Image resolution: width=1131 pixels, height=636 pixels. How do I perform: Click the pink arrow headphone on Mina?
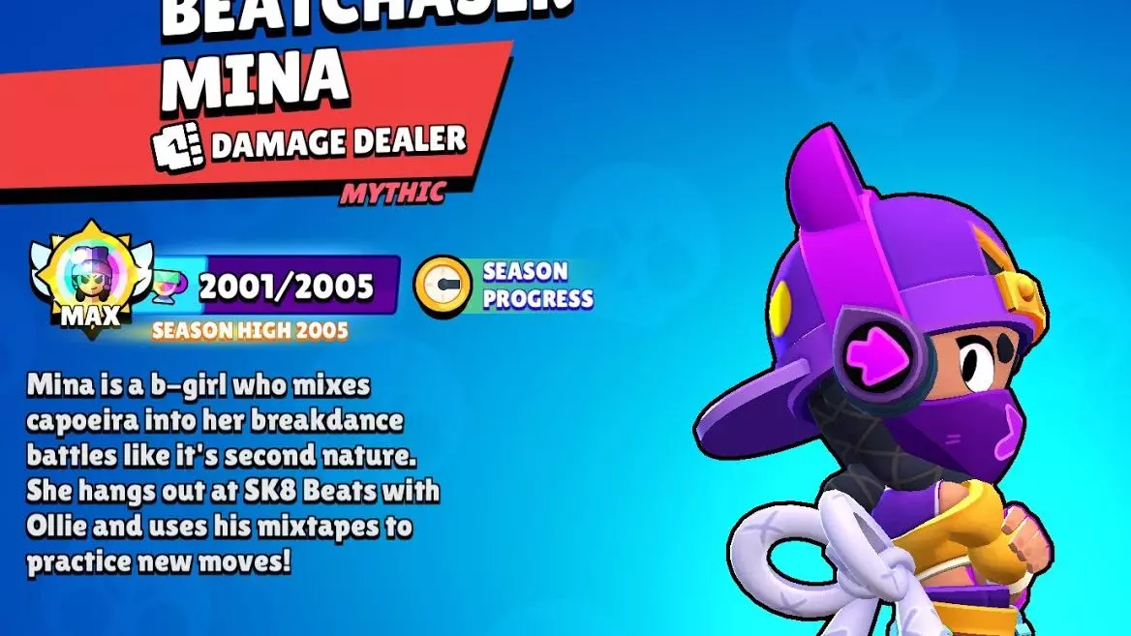click(878, 353)
